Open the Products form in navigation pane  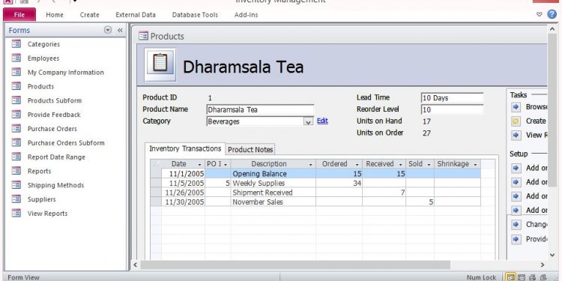40,86
